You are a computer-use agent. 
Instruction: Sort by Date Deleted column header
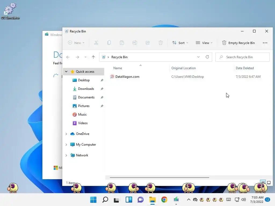point(245,68)
